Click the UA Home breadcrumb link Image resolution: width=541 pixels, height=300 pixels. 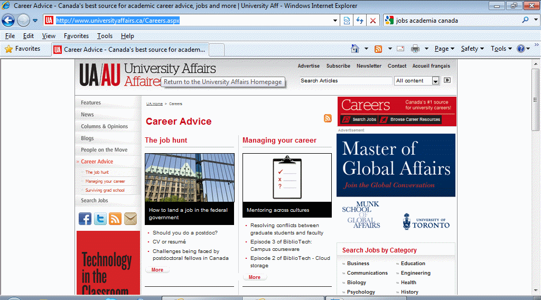pyautogui.click(x=154, y=104)
